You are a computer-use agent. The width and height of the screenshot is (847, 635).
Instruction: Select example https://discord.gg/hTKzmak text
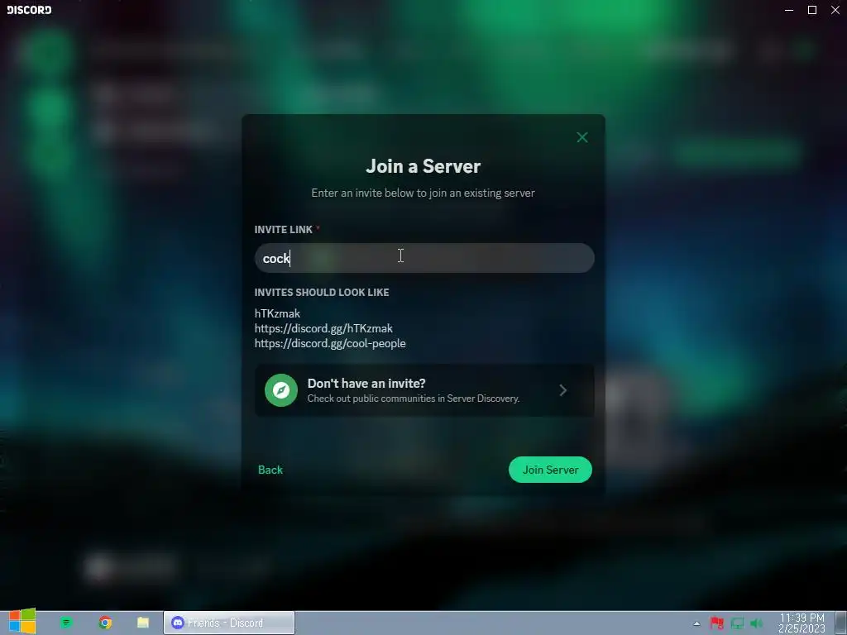click(x=323, y=328)
